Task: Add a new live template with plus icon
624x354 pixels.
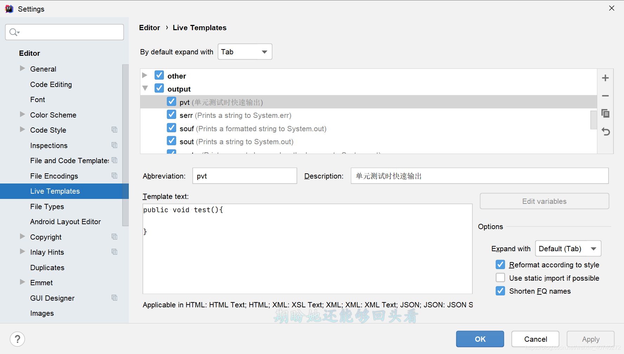Action: coord(605,78)
